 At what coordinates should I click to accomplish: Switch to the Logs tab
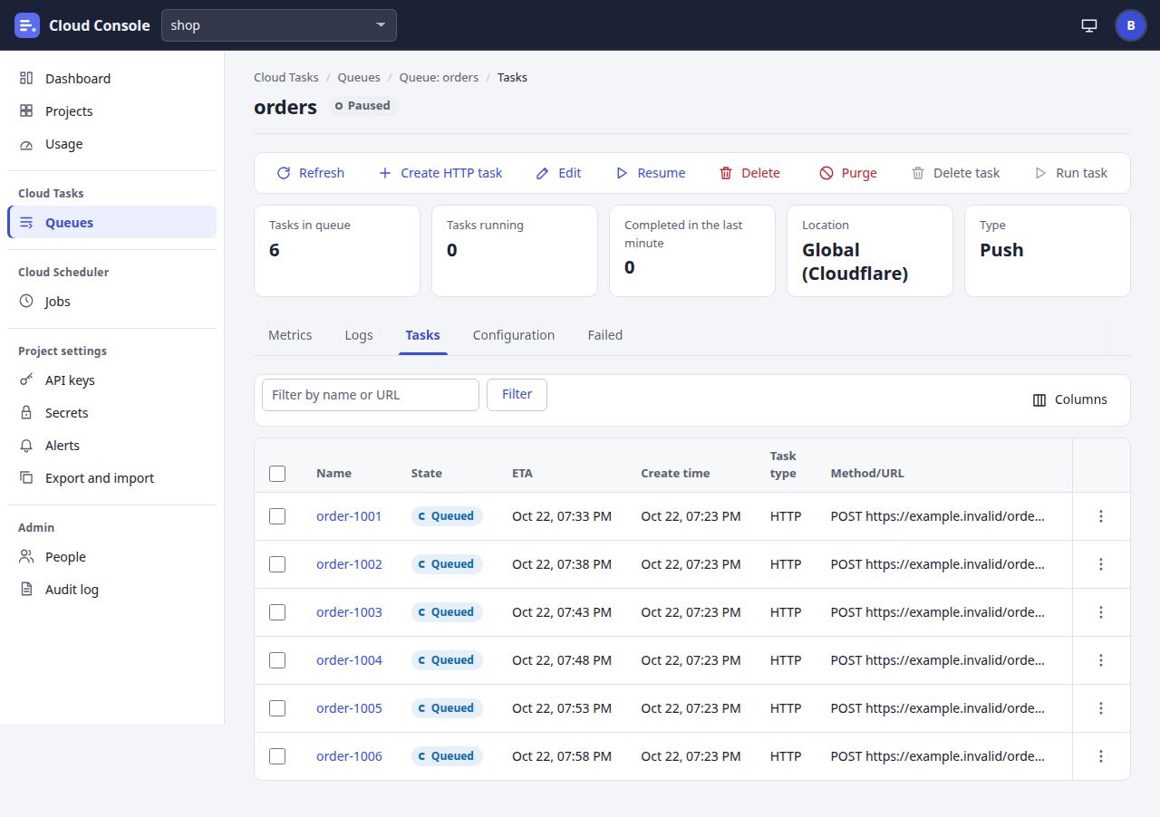pos(359,335)
